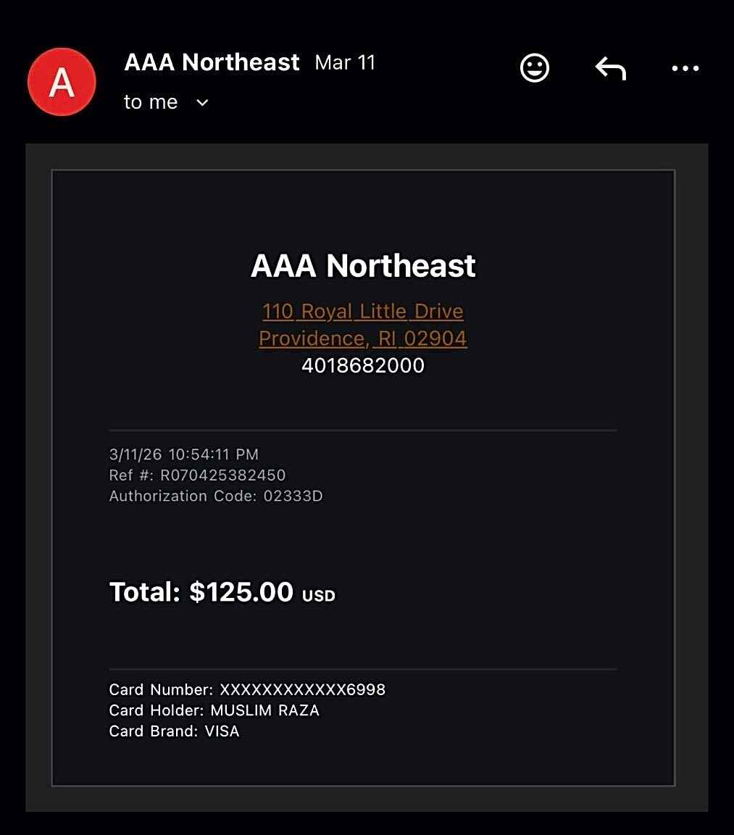Reply to the AAA Northeast email
734x835 pixels.
(610, 68)
